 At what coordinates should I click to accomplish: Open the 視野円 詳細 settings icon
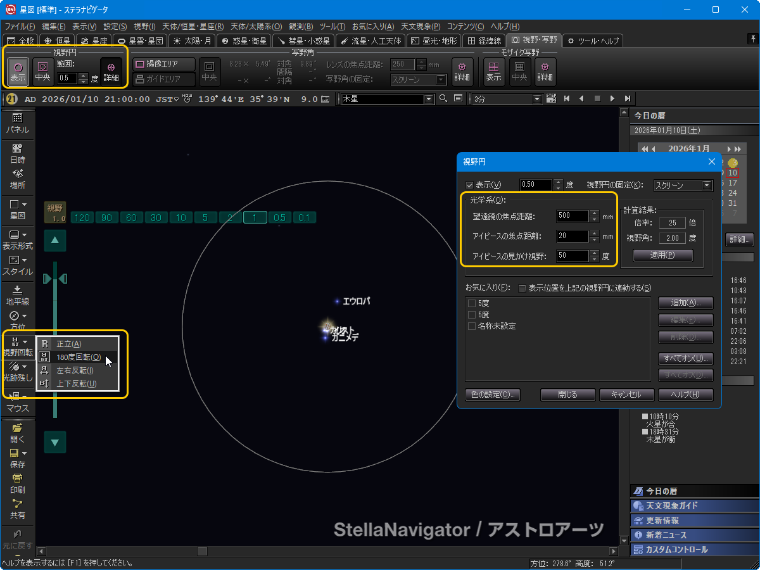(x=111, y=70)
